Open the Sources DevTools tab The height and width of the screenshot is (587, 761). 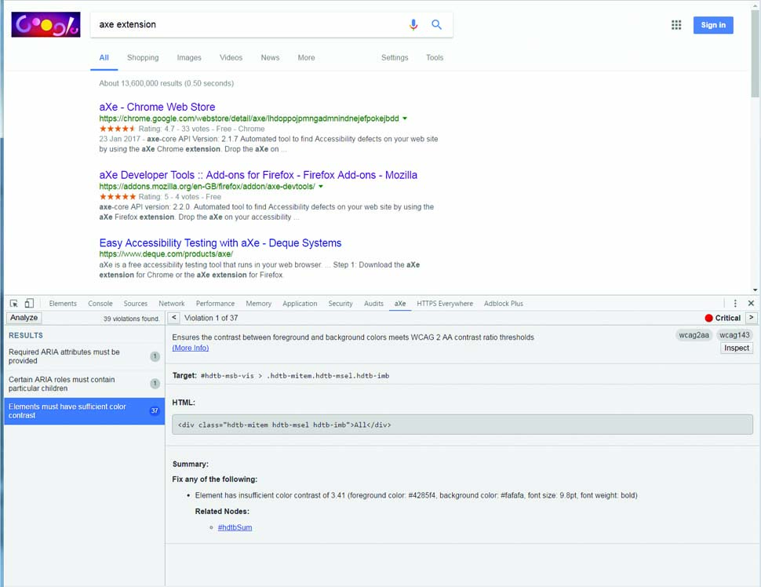(x=136, y=304)
